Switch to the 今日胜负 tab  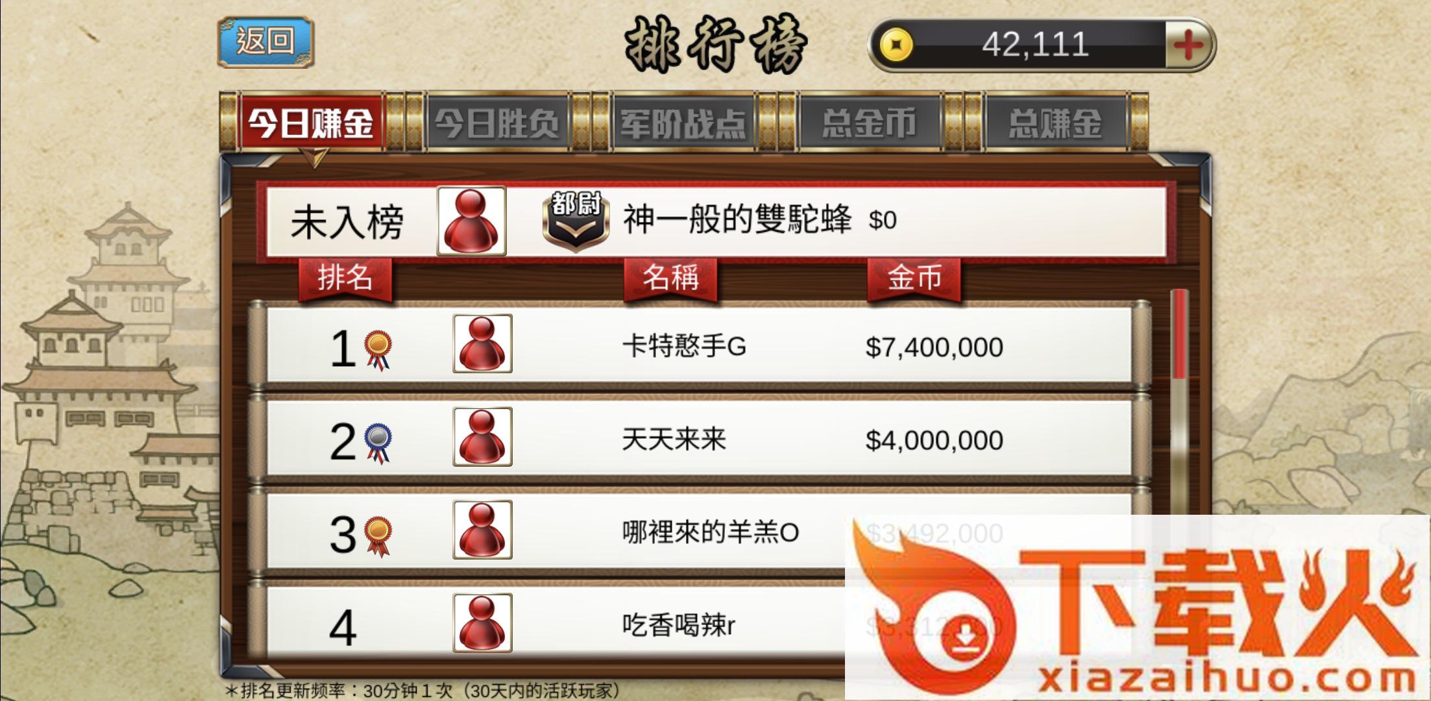pos(497,123)
